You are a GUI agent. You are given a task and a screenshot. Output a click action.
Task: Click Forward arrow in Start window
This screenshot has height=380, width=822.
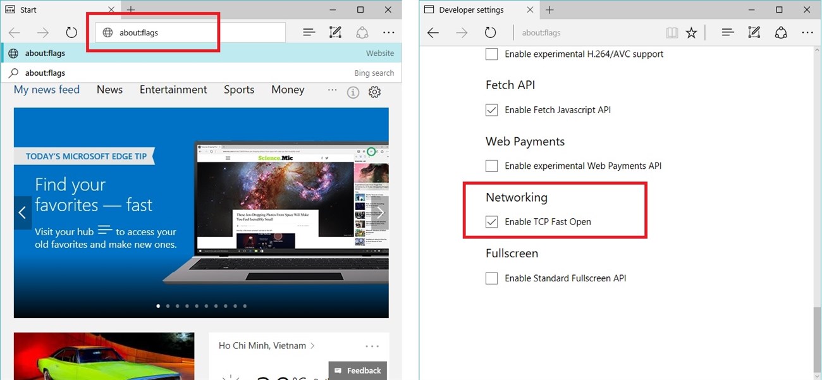(43, 32)
